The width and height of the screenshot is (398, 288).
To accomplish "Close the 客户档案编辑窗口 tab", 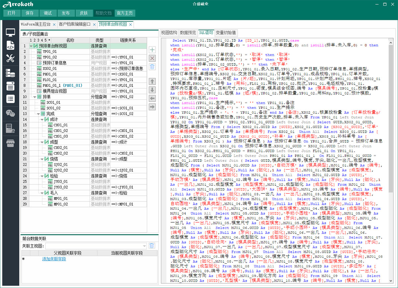I will pyautogui.click(x=94, y=24).
